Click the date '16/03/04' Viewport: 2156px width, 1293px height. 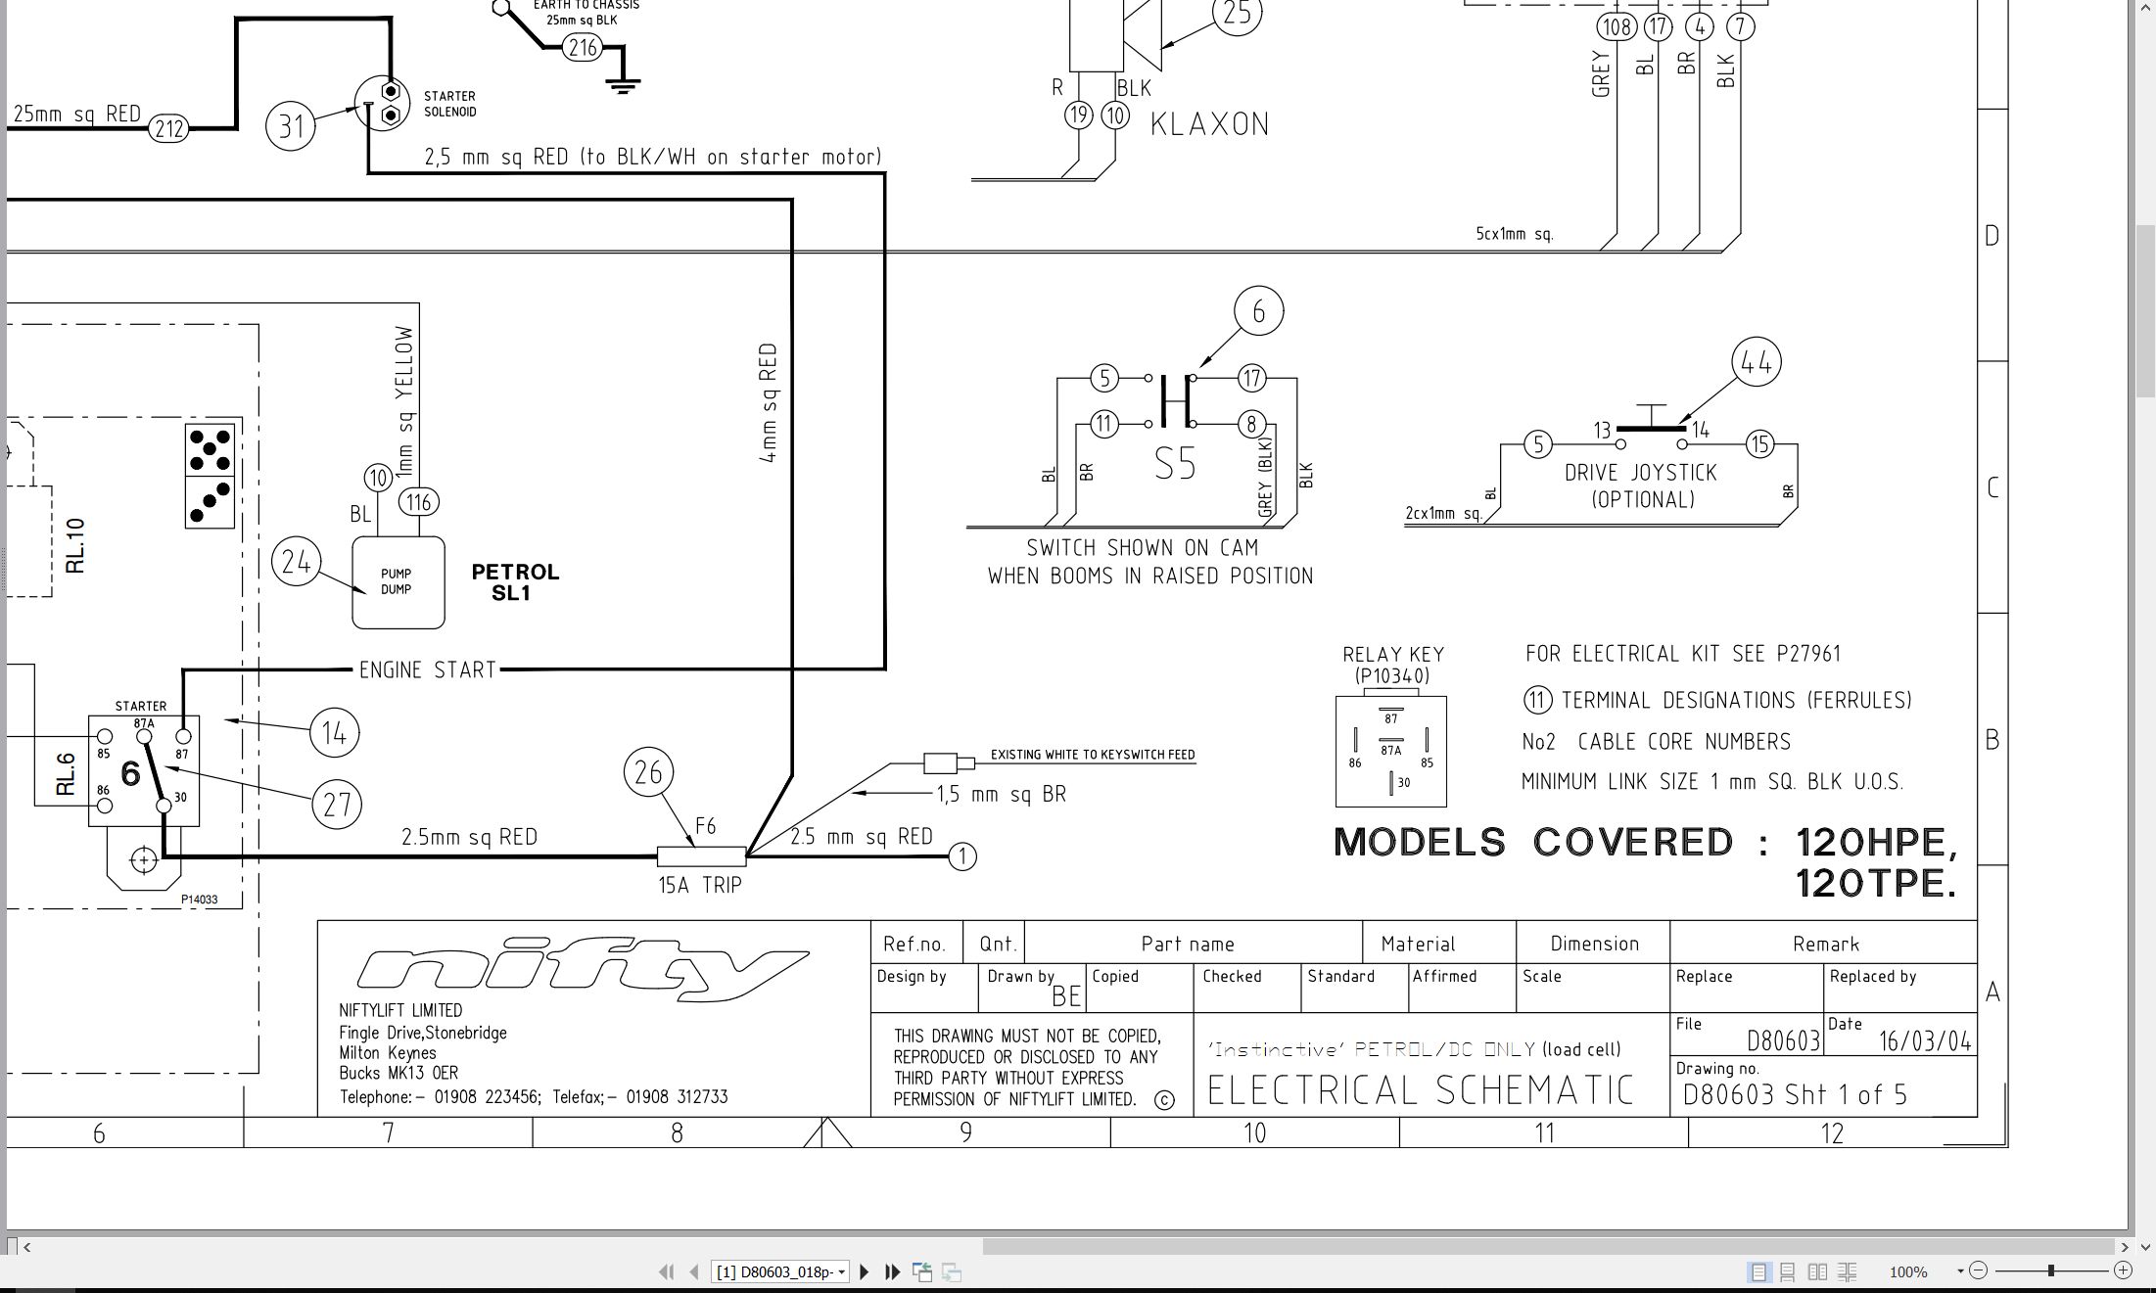[1924, 1040]
